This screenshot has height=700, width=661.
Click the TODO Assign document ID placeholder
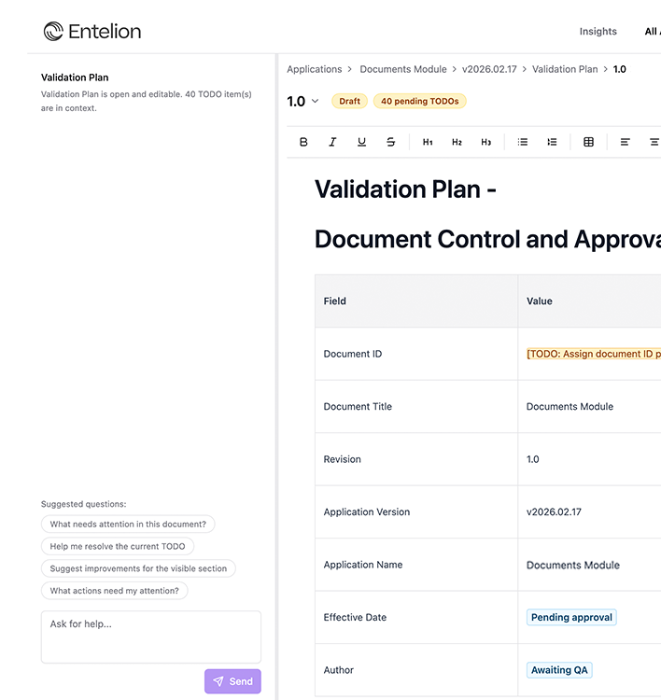point(594,354)
